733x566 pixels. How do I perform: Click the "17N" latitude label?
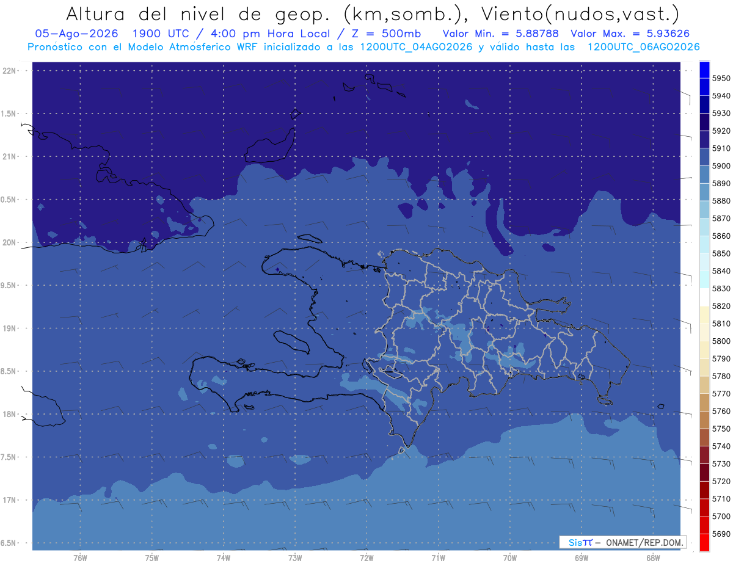10,500
